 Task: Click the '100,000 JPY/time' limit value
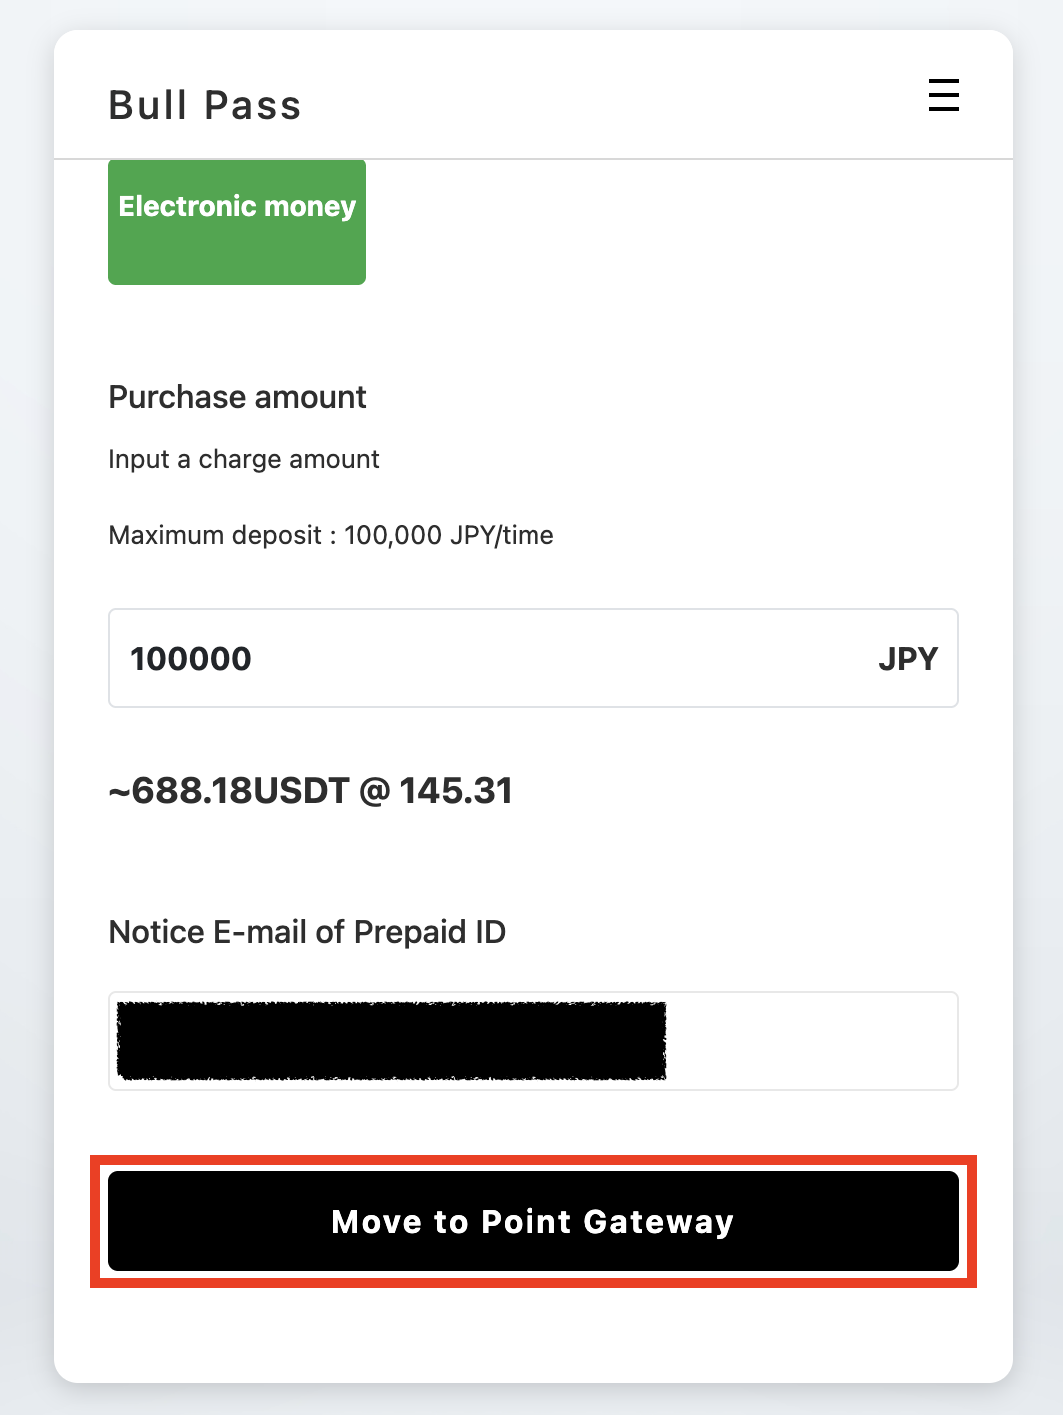tap(449, 535)
